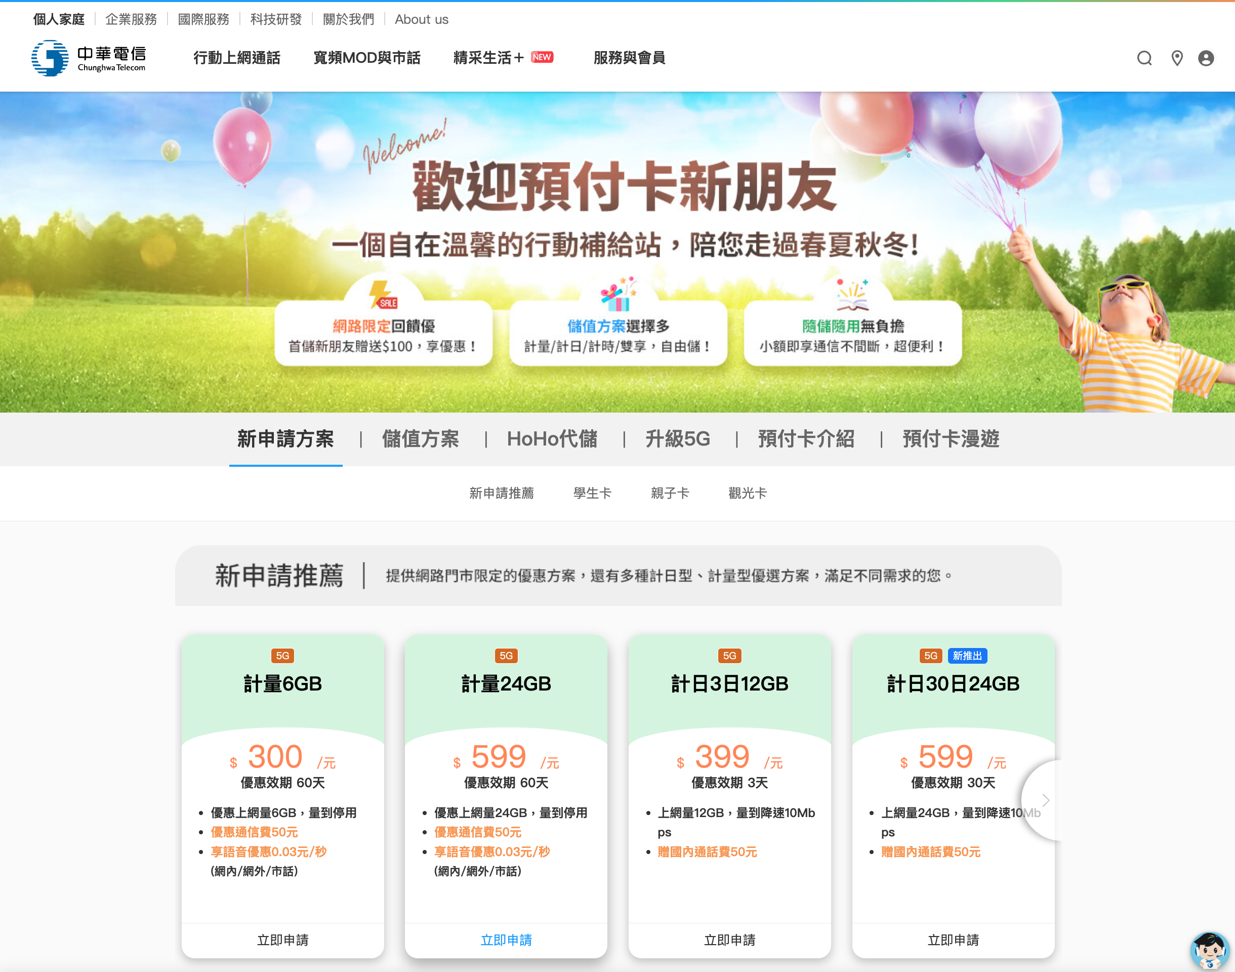Click the Chunghwa Telecom logo
Viewport: 1235px width, 972px height.
coord(89,58)
